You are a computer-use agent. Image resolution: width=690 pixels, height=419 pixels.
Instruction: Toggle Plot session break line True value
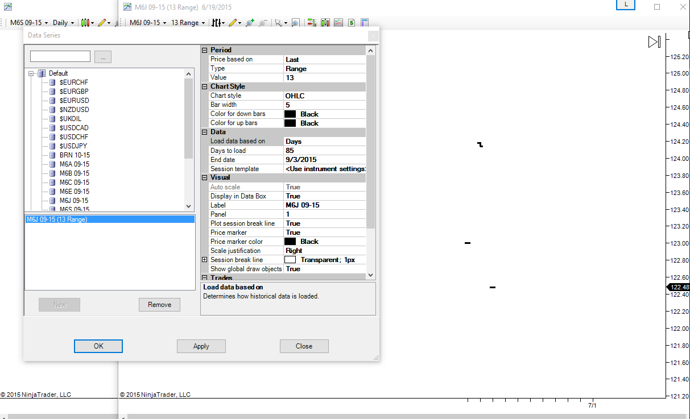[325, 223]
